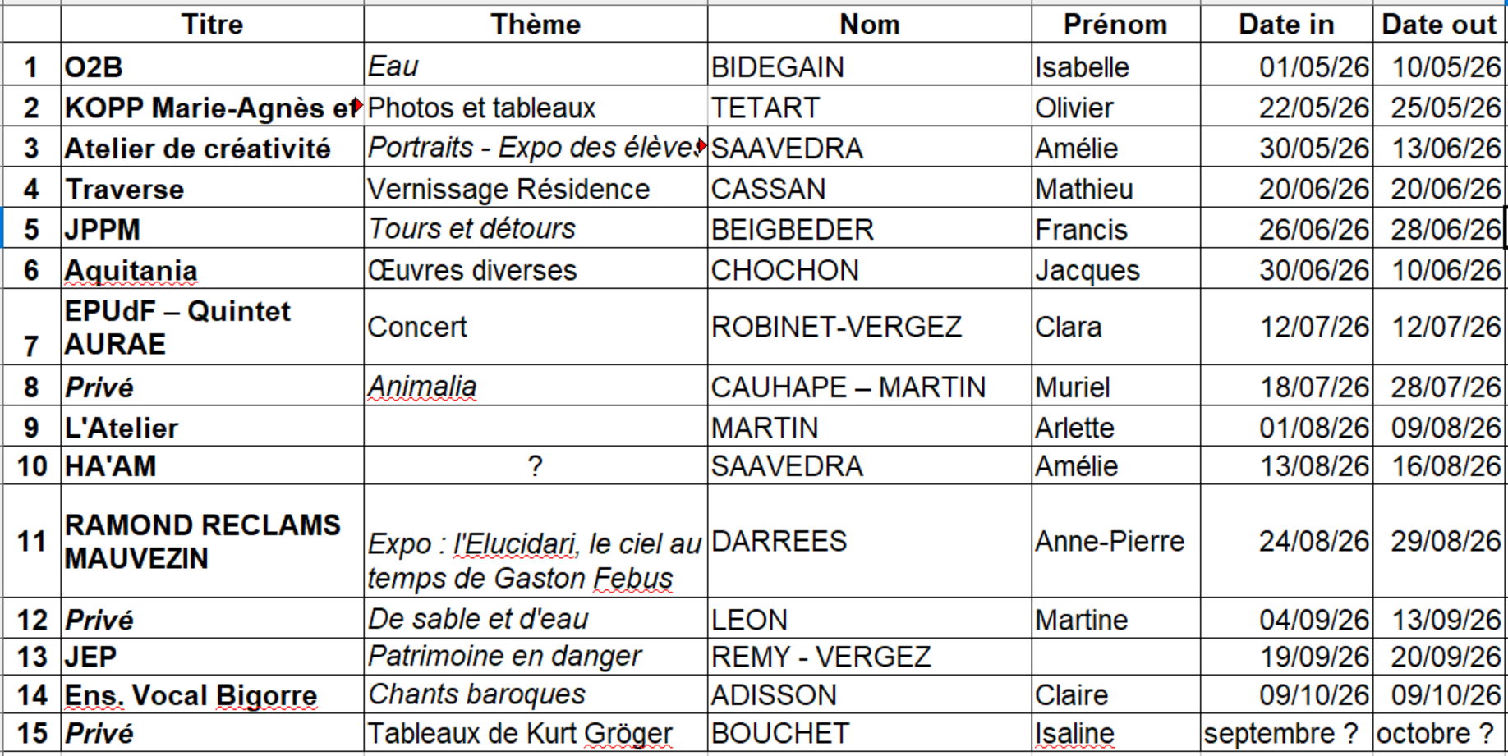
Task: Select the Photos et tableaux cell
Action: [x=536, y=108]
